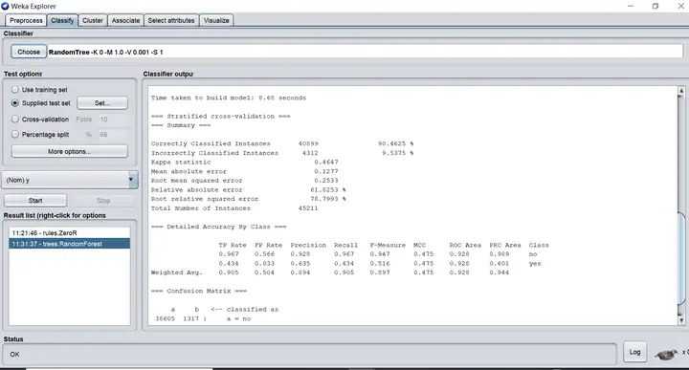The height and width of the screenshot is (370, 689).
Task: Click the Kappa statistic line
Action: (x=245, y=162)
